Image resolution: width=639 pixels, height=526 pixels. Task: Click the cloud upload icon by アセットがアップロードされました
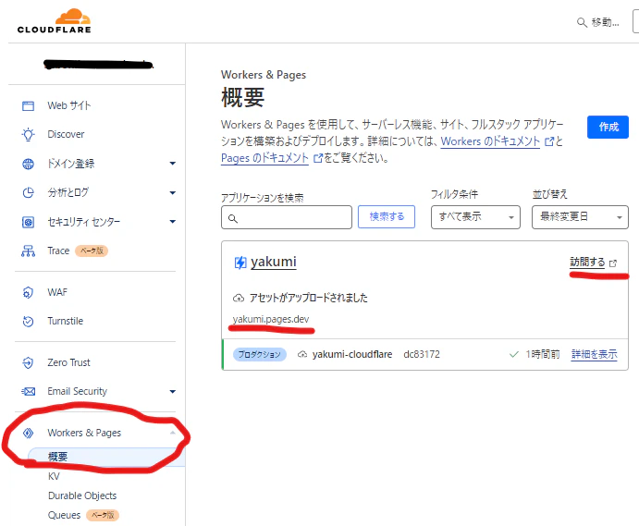click(x=239, y=299)
